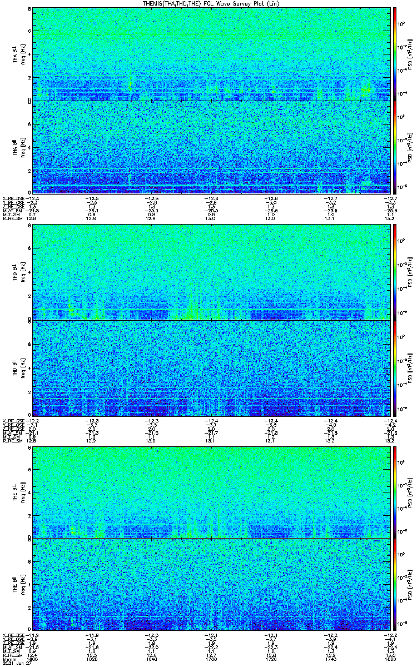Click the PSD color bar beside THE B-perpendicular panel
Image resolution: width=417 pixels, height=667 pixels.
395,492
